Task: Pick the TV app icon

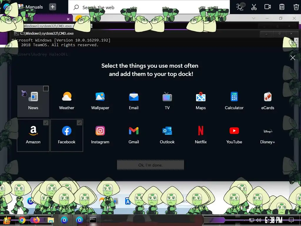Action: (167, 97)
